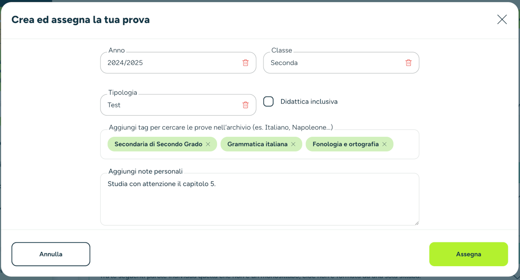Remove the Secondaria di Secondo Grado tag

point(208,144)
